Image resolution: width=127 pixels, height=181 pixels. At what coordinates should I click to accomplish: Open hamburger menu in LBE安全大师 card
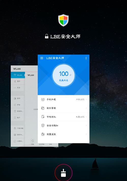tap(42, 58)
